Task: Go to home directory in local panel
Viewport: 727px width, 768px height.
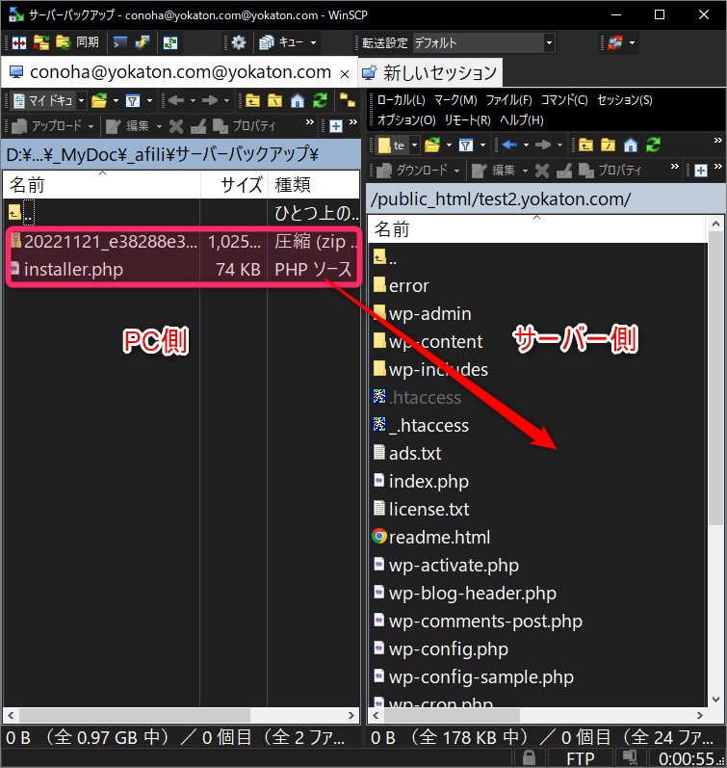Action: pos(298,100)
